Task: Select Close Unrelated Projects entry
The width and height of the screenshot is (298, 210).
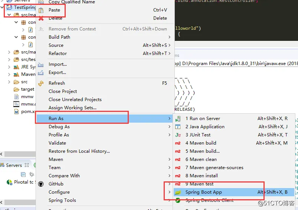Action: click(105, 100)
